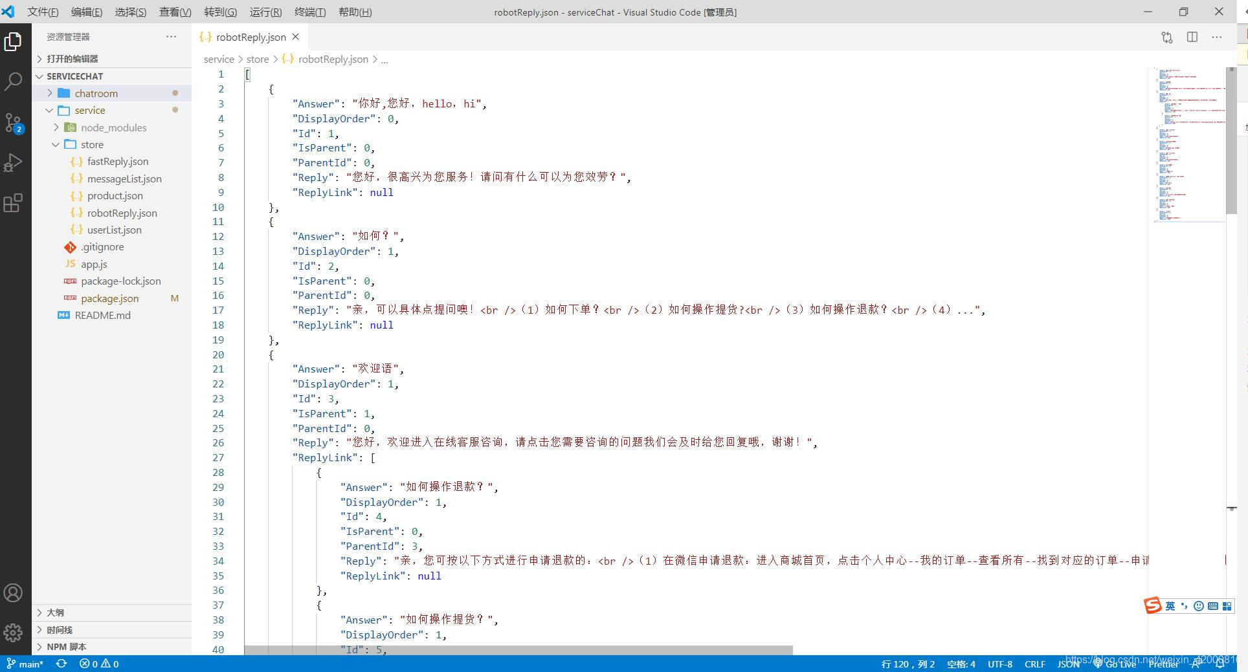The width and height of the screenshot is (1248, 672).
Task: Close the robotReply.json tab
Action: (x=295, y=37)
